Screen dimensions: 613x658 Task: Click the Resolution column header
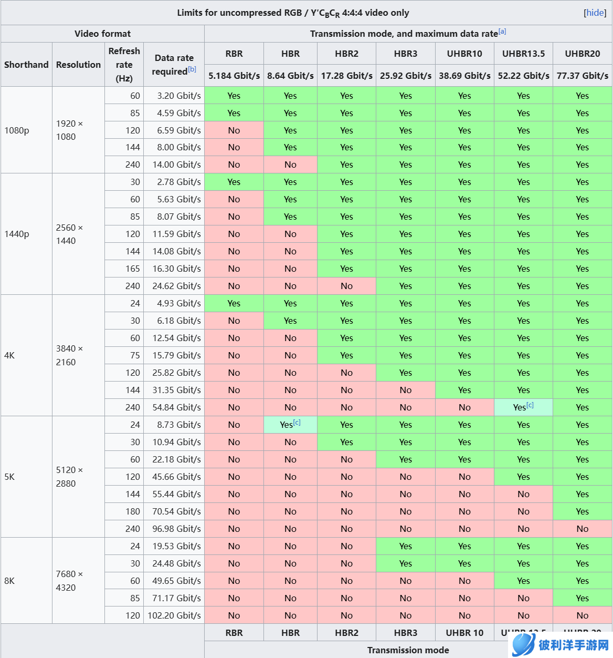78,65
